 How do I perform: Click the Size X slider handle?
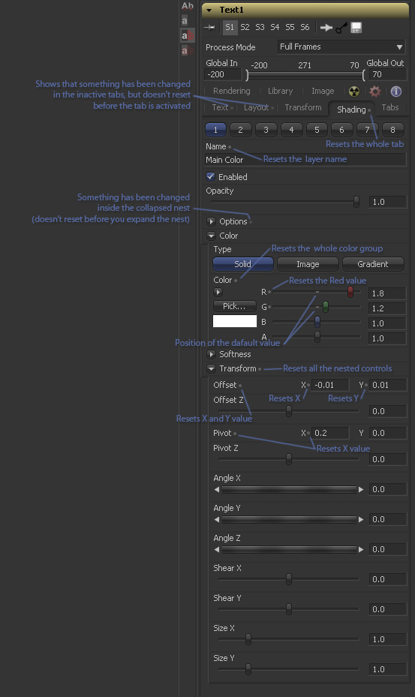click(x=248, y=639)
